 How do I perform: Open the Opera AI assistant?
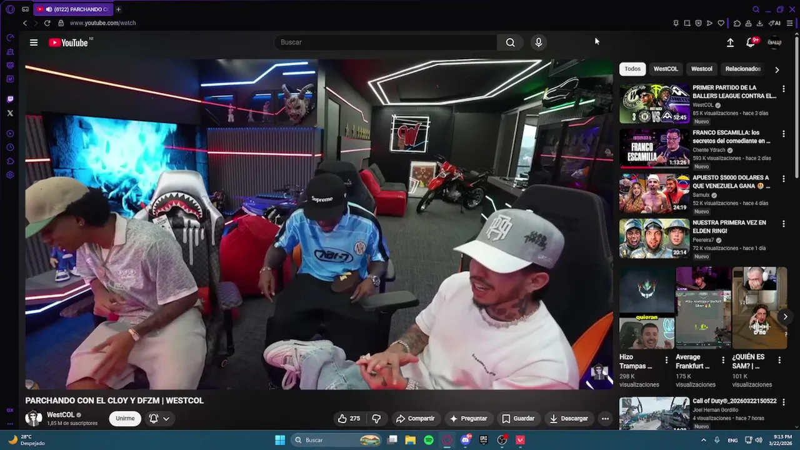(x=775, y=23)
